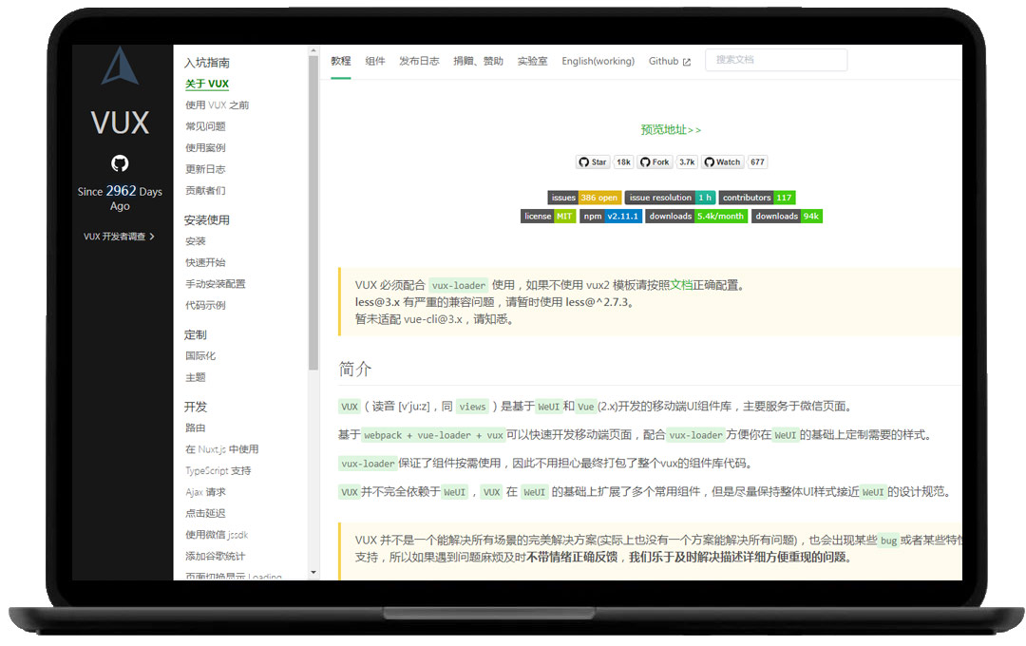Viewport: 1026px width, 646px height.
Task: Open the 发布日志 tab
Action: 419,60
